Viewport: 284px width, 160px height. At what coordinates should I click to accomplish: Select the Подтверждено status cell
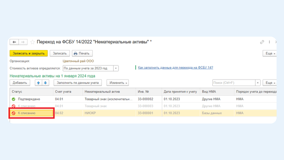[31, 99]
